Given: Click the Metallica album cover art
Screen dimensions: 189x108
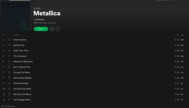Looking at the screenshot, I should pyautogui.click(x=16, y=17).
